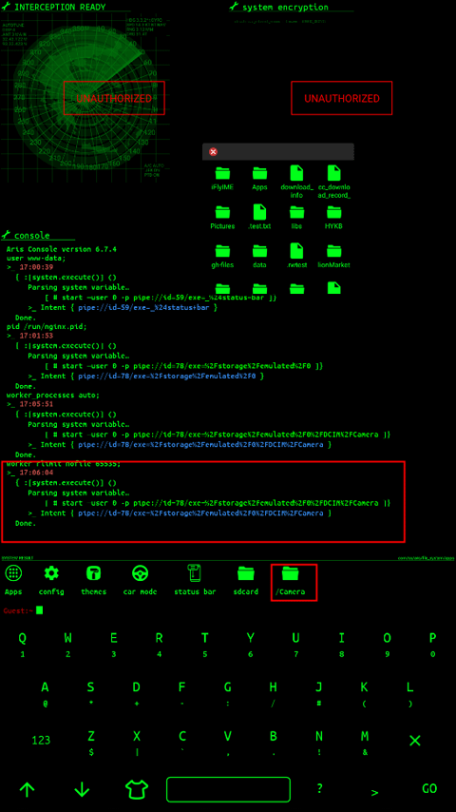The height and width of the screenshot is (812, 456).
Task: Tap the down arrow history key
Action: pos(82,789)
